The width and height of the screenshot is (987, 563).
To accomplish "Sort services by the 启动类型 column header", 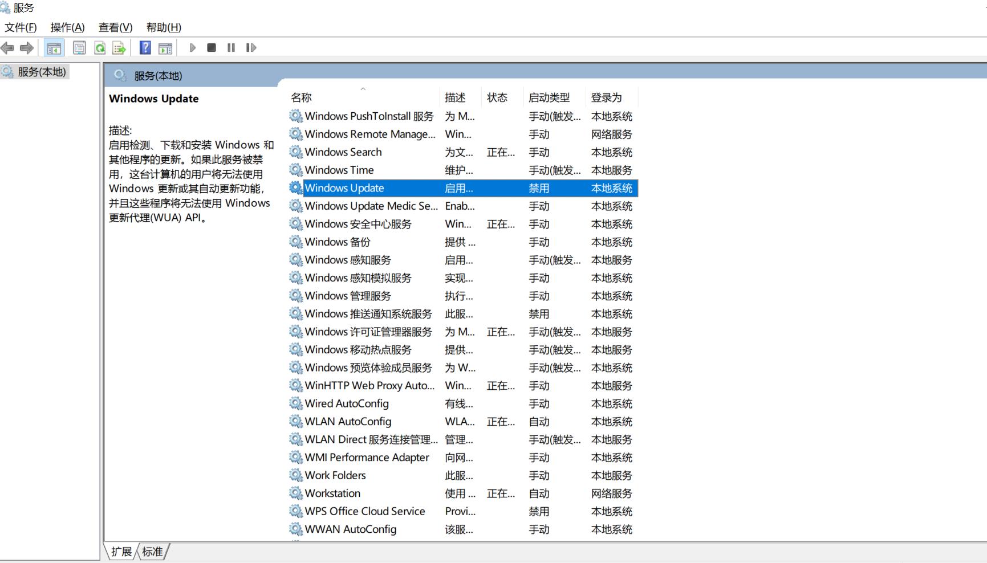I will (x=549, y=97).
